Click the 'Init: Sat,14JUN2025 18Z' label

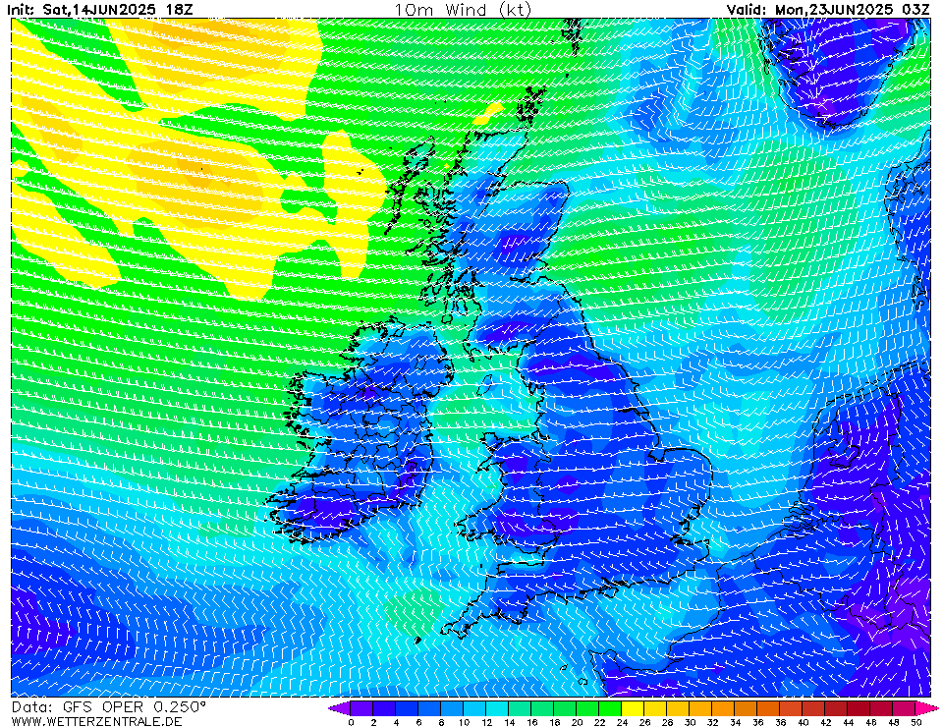click(101, 10)
